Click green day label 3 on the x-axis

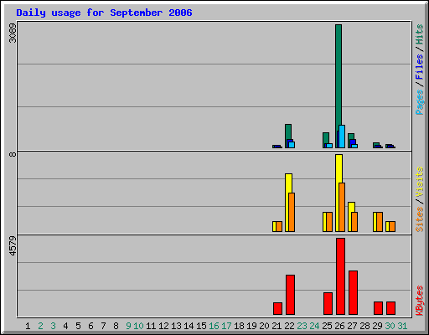53,326
